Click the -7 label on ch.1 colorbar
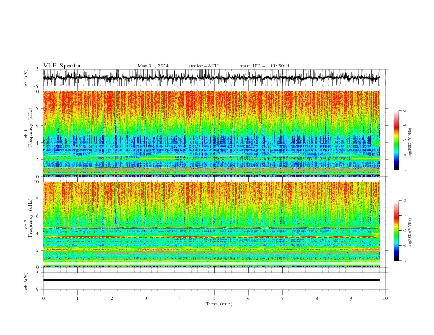The image size is (434, 335). (404, 170)
